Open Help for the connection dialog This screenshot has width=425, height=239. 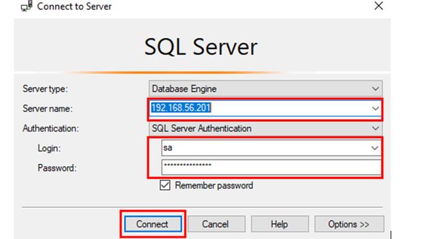coord(280,224)
